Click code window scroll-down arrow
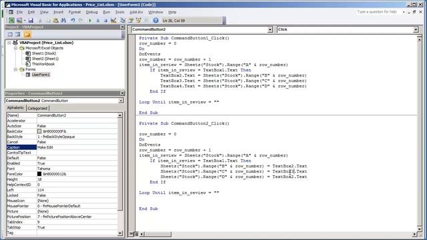 (420, 229)
